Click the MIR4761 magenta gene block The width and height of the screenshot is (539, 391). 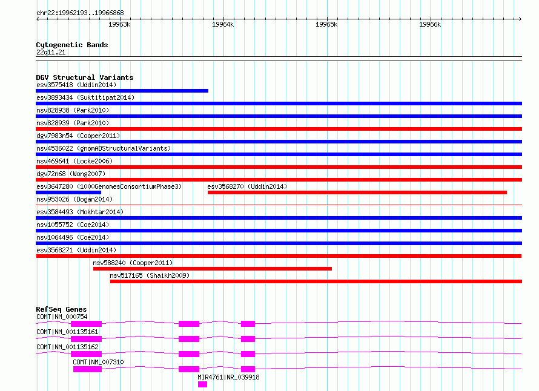pyautogui.click(x=202, y=384)
